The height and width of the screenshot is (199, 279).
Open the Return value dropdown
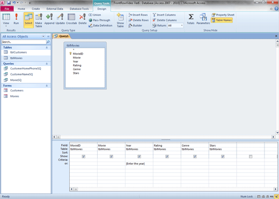point(182,26)
